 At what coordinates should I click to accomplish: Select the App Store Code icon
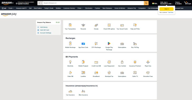pyautogui.click(x=83, y=44)
